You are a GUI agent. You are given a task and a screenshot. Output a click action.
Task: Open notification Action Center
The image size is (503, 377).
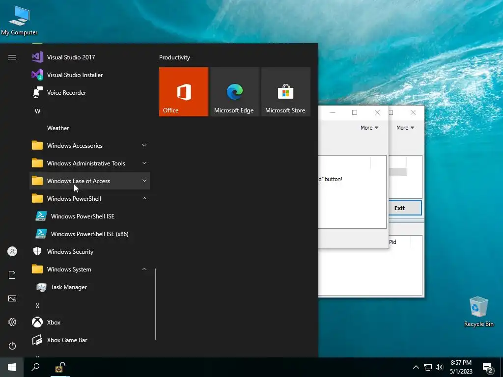coord(488,368)
